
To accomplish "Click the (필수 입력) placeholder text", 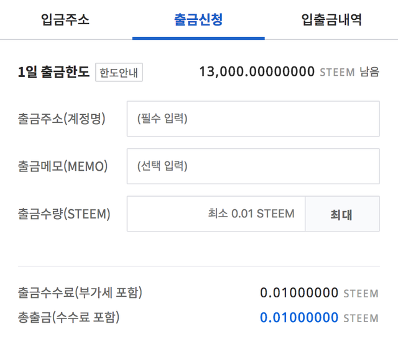I will (162, 119).
